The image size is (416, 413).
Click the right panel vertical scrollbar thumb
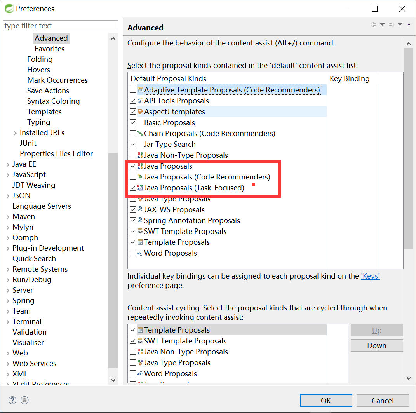[409, 148]
